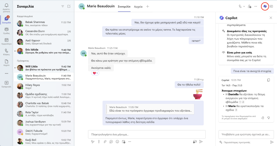Open the Joshua VanBuren conversation
277x146 pixels.
pyautogui.click(x=44, y=123)
